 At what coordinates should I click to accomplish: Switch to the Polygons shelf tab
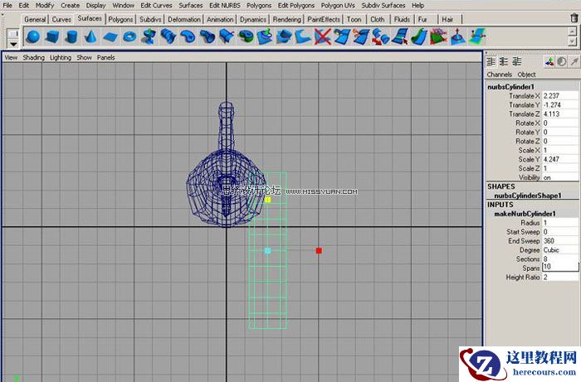click(120, 19)
